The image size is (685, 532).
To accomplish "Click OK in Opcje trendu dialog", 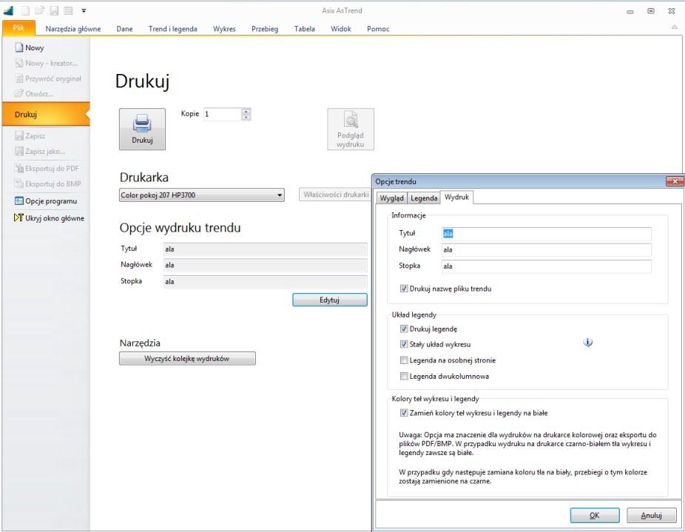I will 595,516.
